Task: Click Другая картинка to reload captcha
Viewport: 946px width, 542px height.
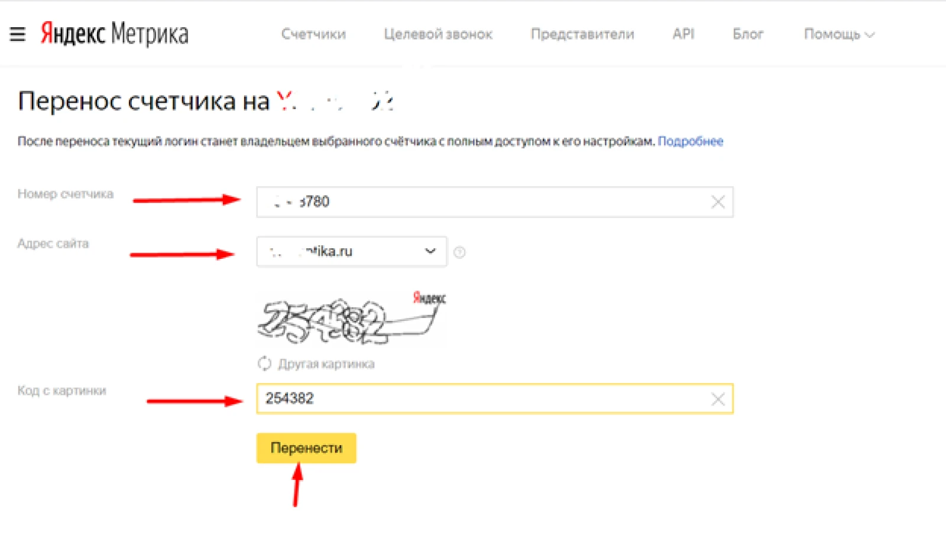Action: pyautogui.click(x=326, y=364)
